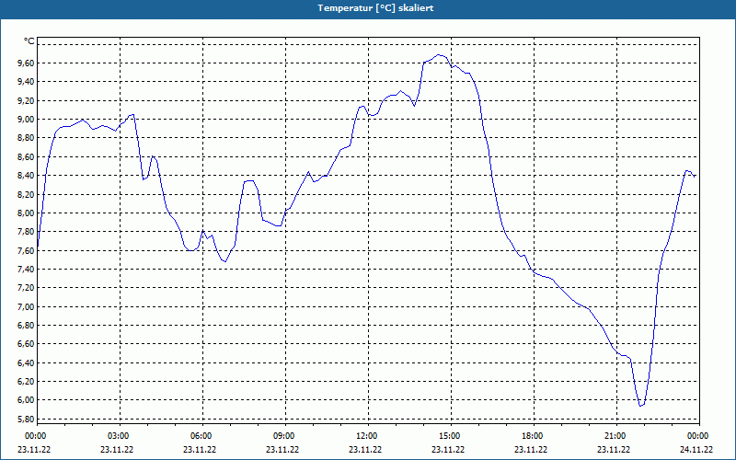The image size is (736, 460).
Task: Click the "03:00" time label
Action: click(118, 436)
